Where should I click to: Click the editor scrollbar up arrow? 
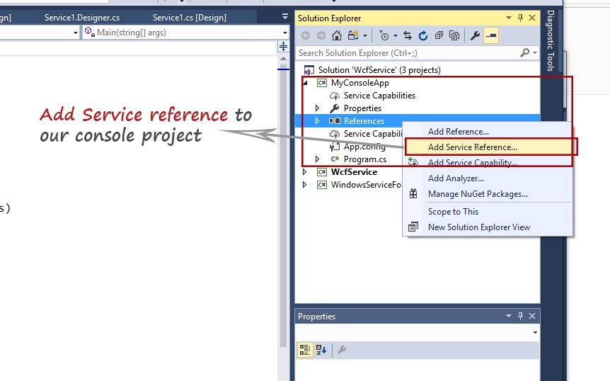pos(283,59)
